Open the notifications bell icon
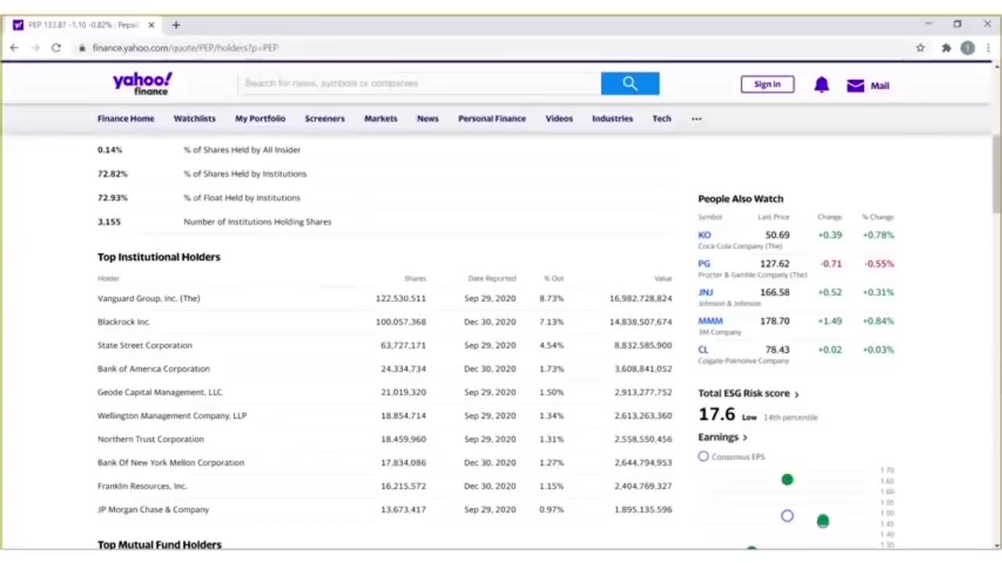 coord(821,85)
